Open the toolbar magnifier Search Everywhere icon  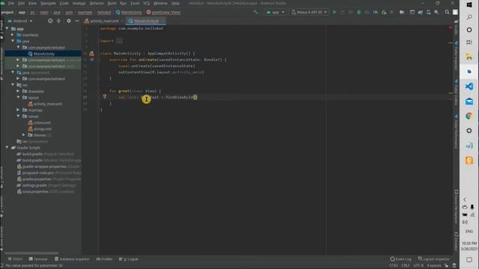click(x=447, y=12)
